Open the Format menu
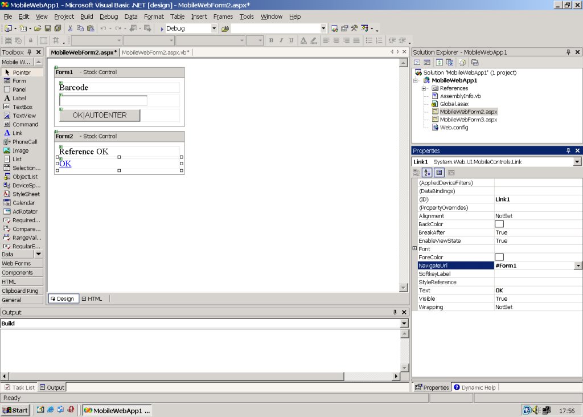The width and height of the screenshot is (583, 417). pos(154,17)
